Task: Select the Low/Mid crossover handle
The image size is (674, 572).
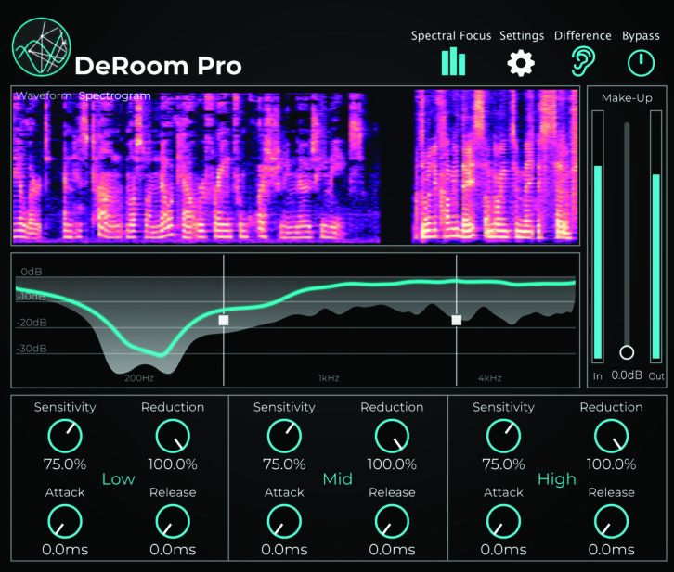Action: click(224, 320)
